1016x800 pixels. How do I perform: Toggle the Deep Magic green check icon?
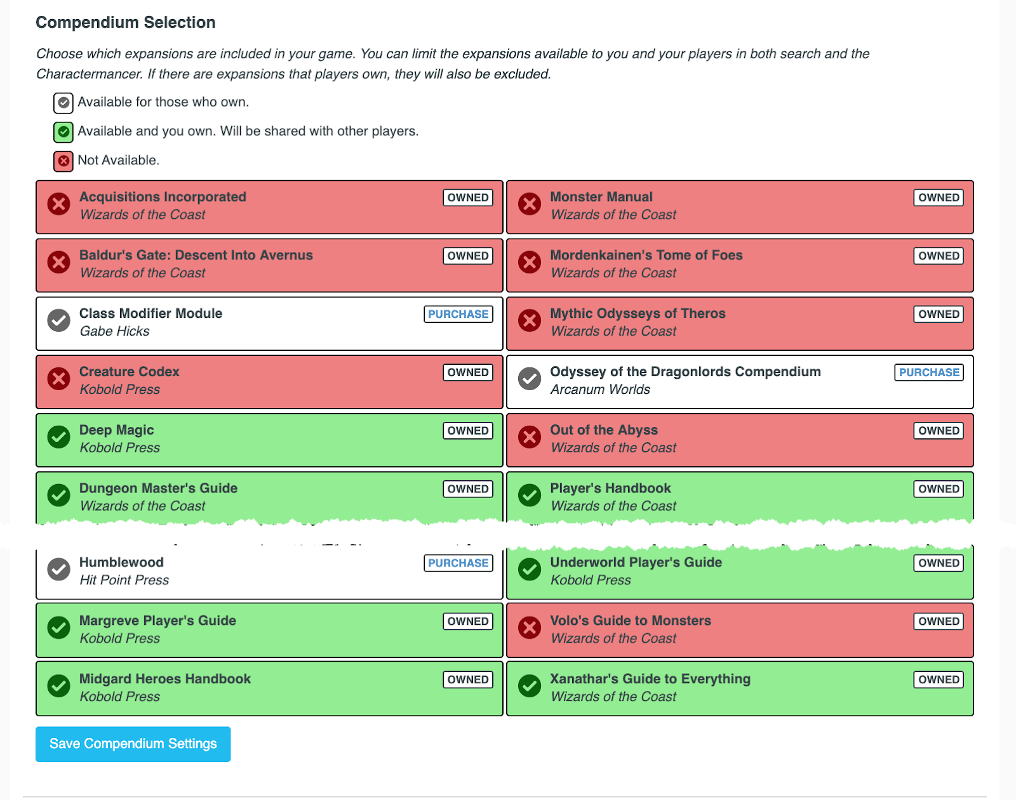pos(59,438)
